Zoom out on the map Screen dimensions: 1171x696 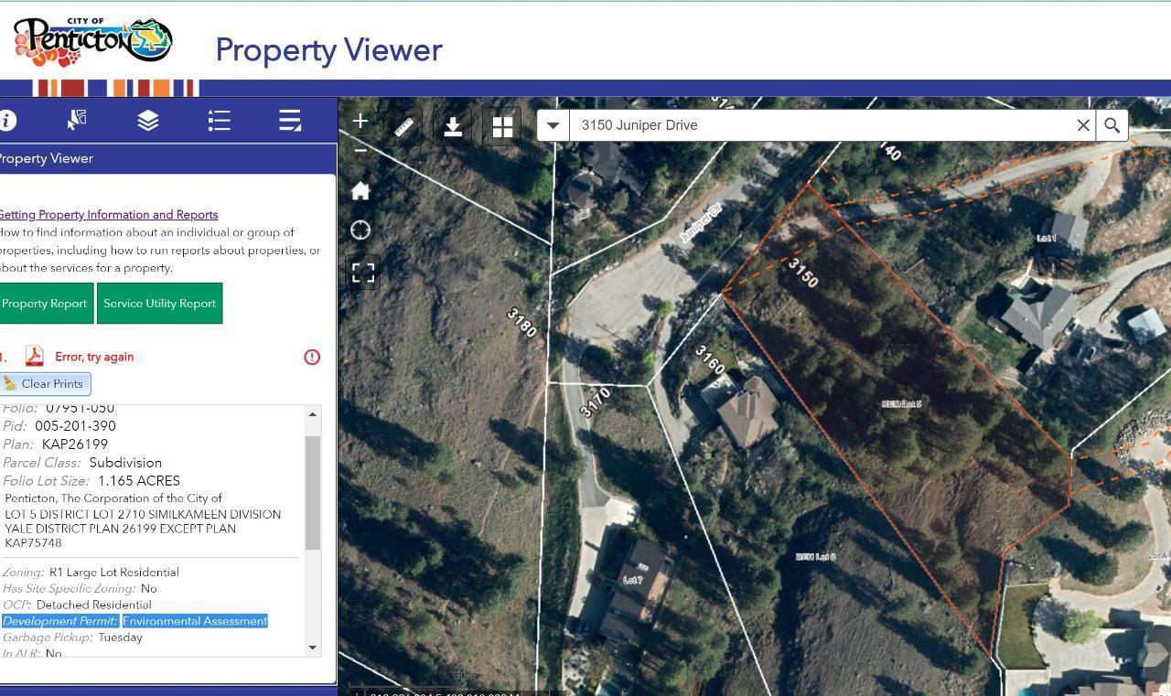360,151
